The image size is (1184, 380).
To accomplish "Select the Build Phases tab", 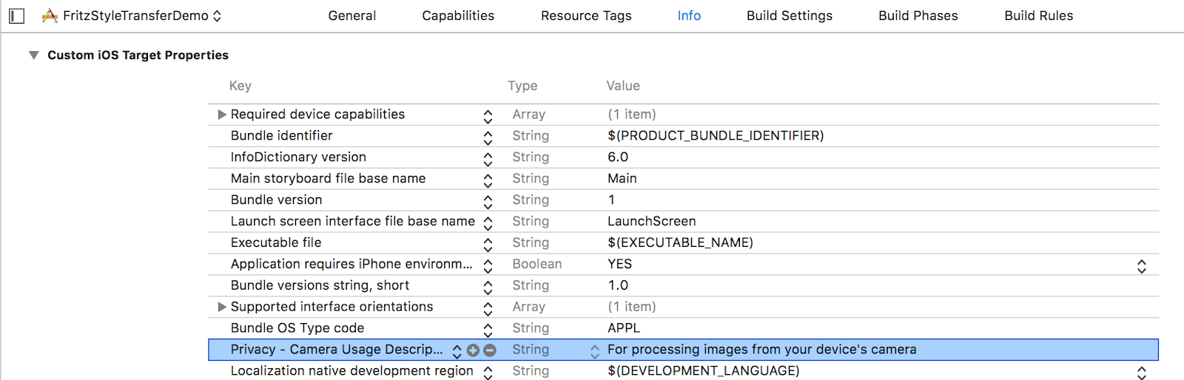I will [918, 16].
